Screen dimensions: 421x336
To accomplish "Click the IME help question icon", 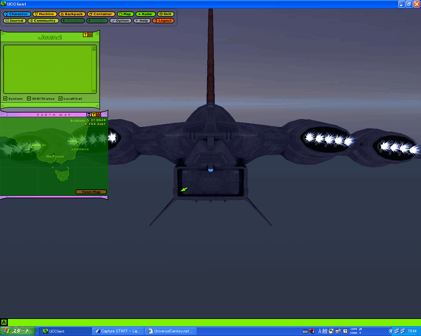I will [345, 331].
